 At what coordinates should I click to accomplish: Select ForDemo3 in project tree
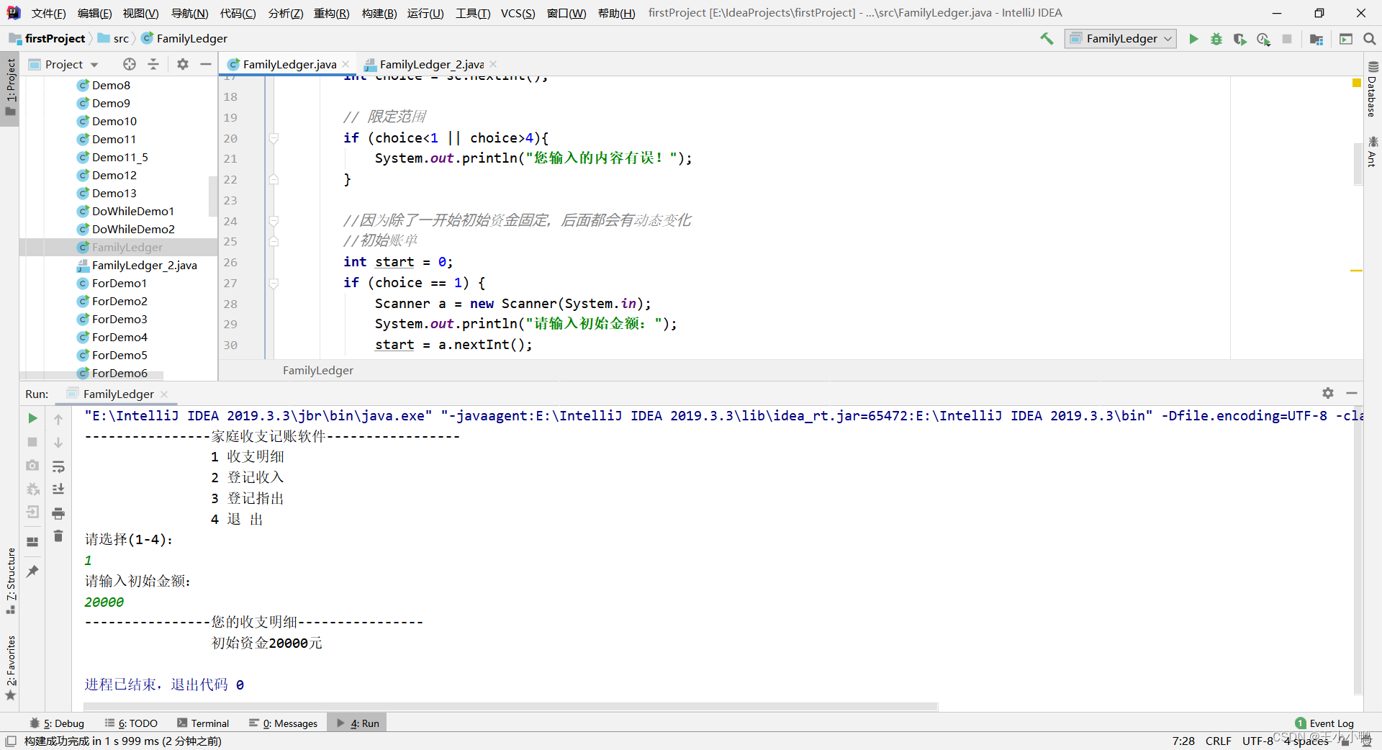(119, 319)
